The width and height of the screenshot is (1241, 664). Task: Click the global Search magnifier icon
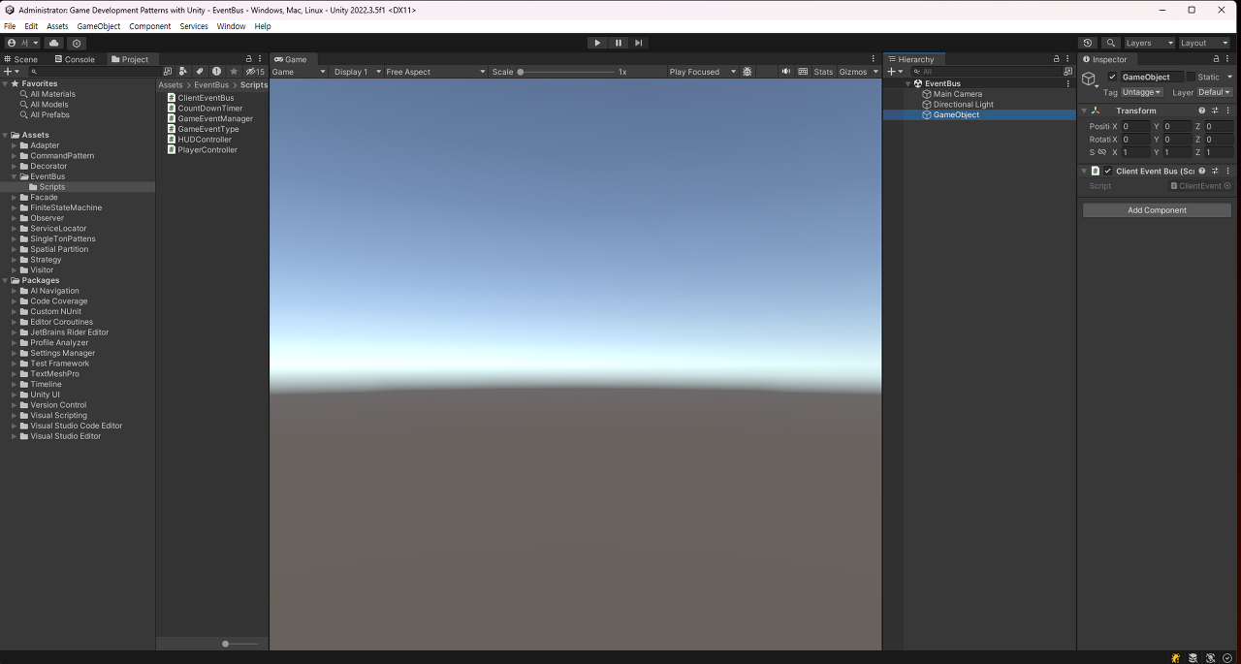1111,43
